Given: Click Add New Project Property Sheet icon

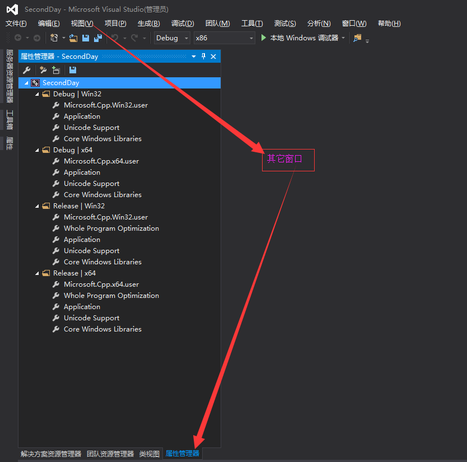Looking at the screenshot, I should [x=43, y=70].
